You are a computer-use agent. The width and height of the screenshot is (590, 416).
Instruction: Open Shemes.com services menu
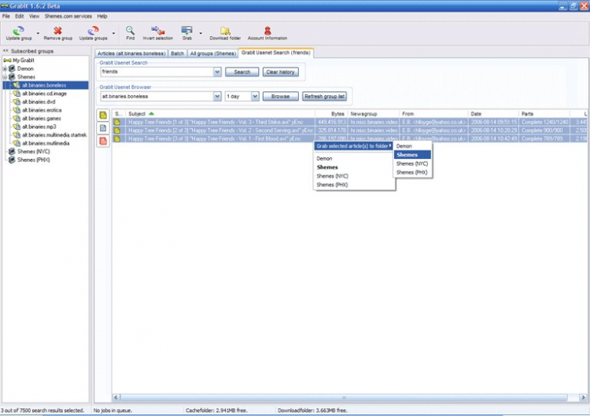pyautogui.click(x=68, y=17)
